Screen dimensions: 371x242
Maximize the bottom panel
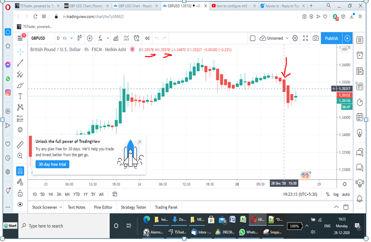(346, 207)
